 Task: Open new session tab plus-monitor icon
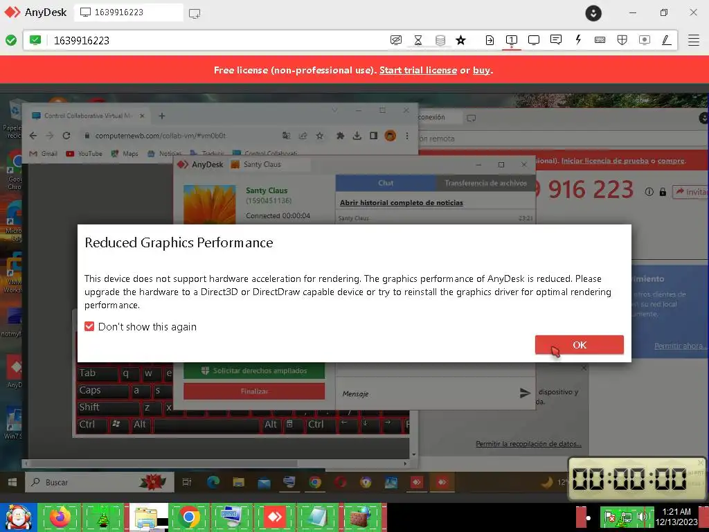click(195, 13)
